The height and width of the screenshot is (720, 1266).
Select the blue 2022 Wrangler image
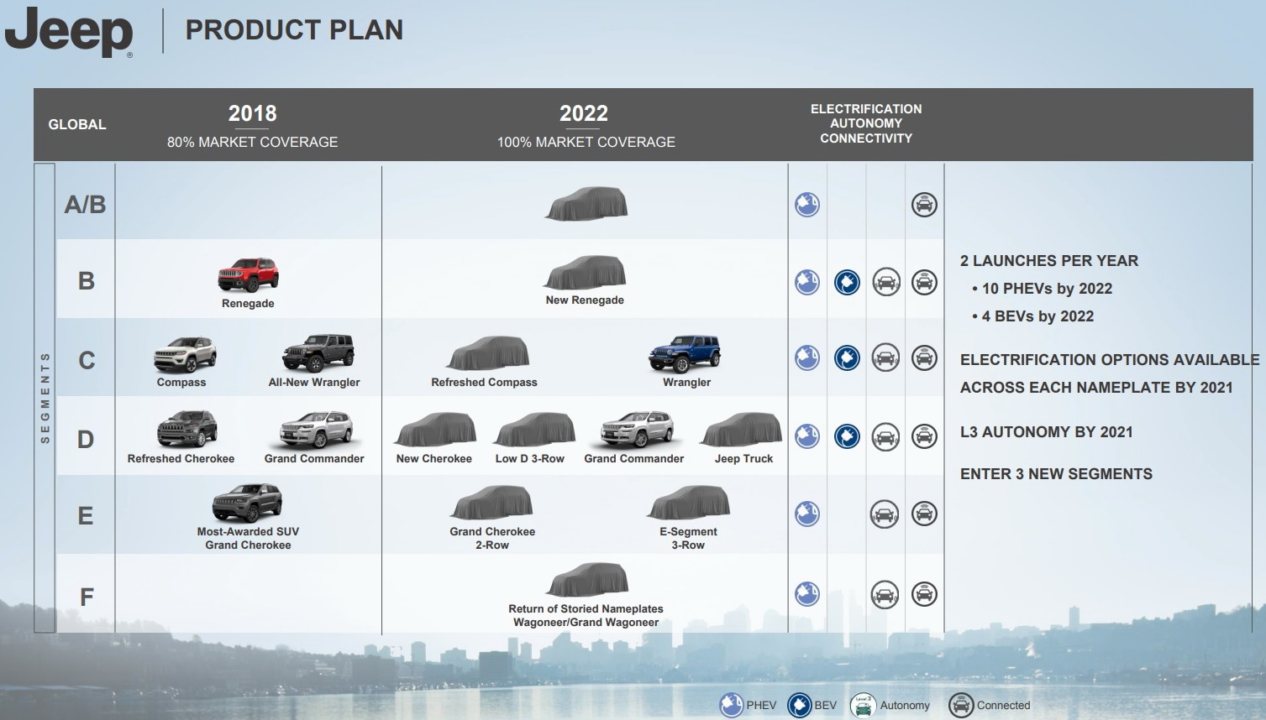686,353
